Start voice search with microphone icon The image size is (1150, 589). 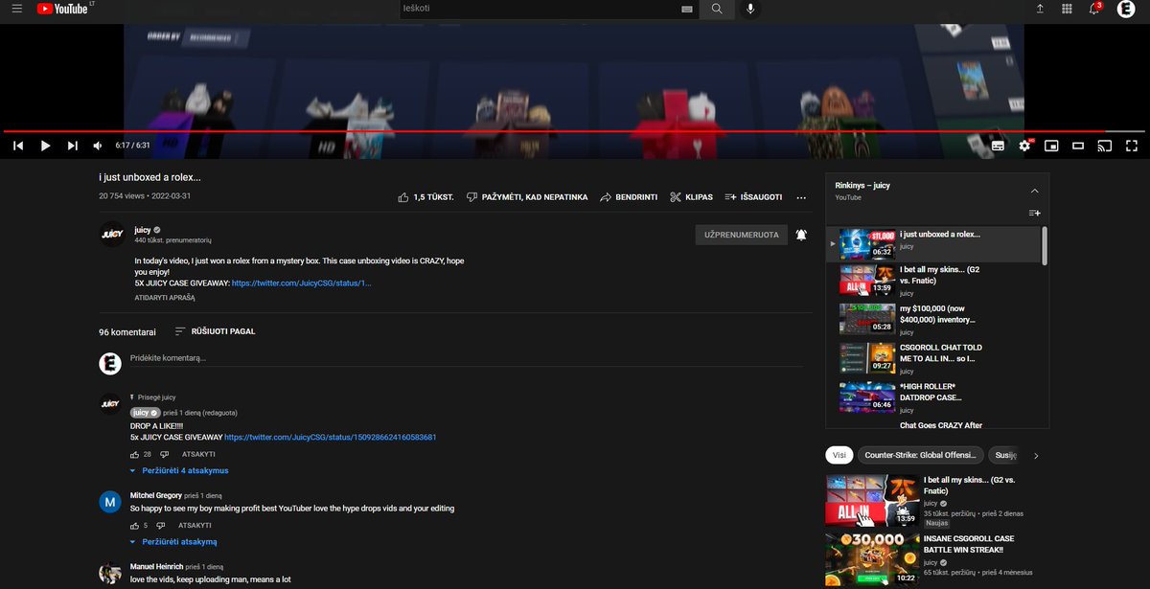(x=750, y=9)
